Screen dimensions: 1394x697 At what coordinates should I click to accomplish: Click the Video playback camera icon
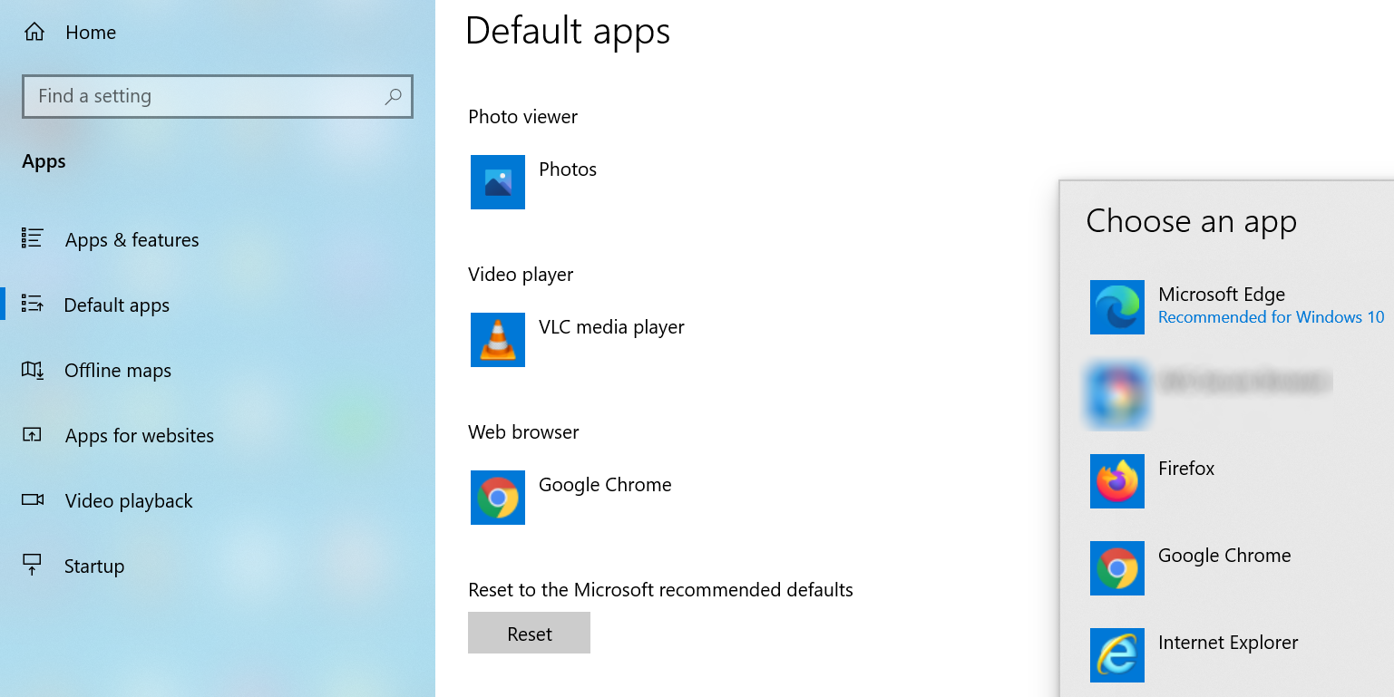pos(31,499)
